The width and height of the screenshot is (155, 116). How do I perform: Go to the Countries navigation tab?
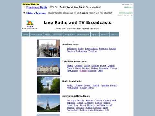(70, 34)
